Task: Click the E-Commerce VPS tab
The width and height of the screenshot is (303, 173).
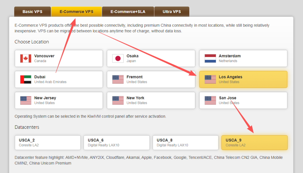Action: point(76,12)
